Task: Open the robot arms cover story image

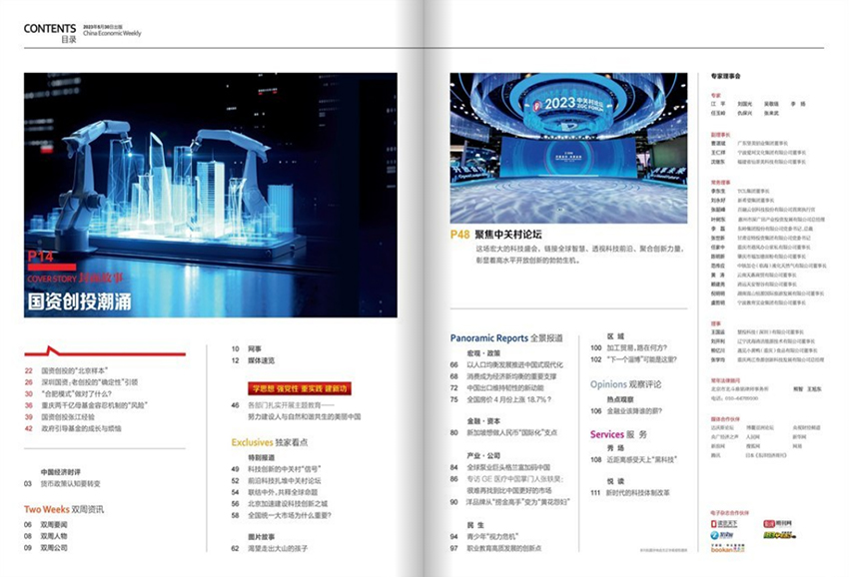Action: coord(211,195)
